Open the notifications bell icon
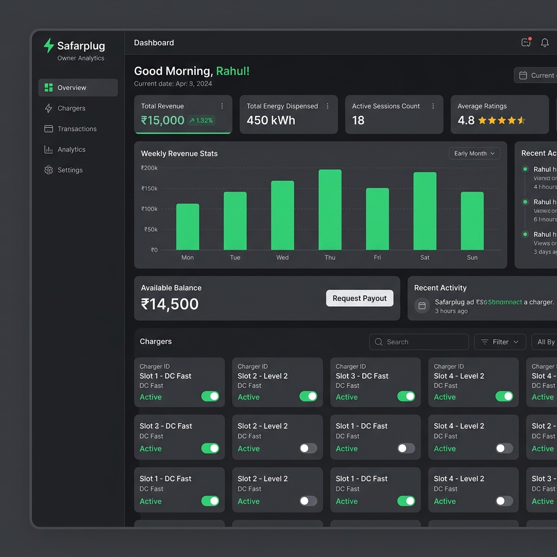557x557 pixels. 544,42
